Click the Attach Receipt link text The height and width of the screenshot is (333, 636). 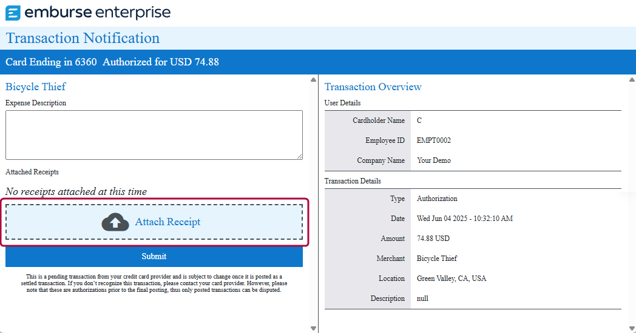(167, 222)
